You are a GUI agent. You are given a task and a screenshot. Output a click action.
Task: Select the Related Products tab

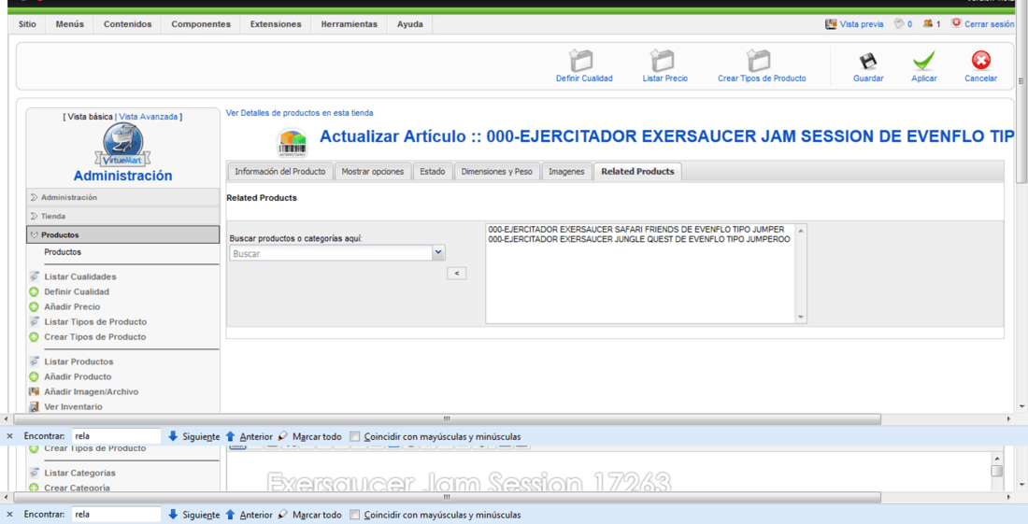coord(637,172)
